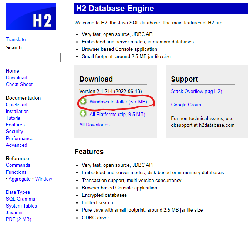Open the Google Group link
The height and width of the screenshot is (225, 250).
pos(186,105)
